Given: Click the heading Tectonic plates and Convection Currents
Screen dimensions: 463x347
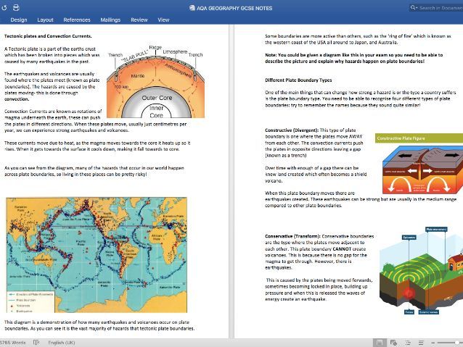Looking at the screenshot, I should point(48,36).
